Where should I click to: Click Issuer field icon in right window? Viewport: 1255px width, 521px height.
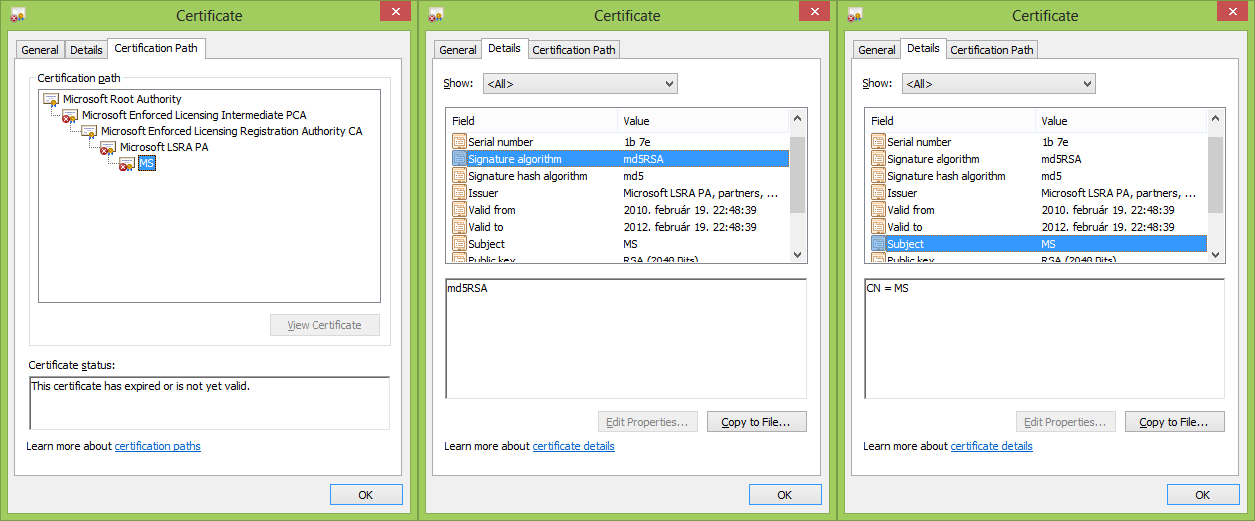pos(878,193)
